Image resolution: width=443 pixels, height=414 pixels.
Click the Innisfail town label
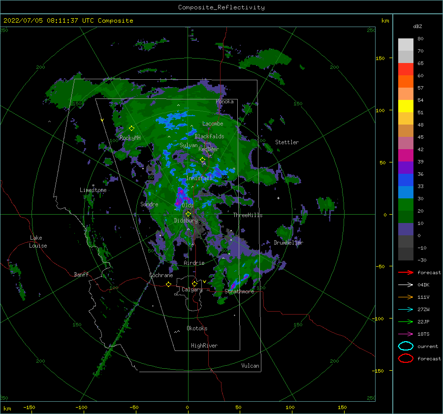199,178
